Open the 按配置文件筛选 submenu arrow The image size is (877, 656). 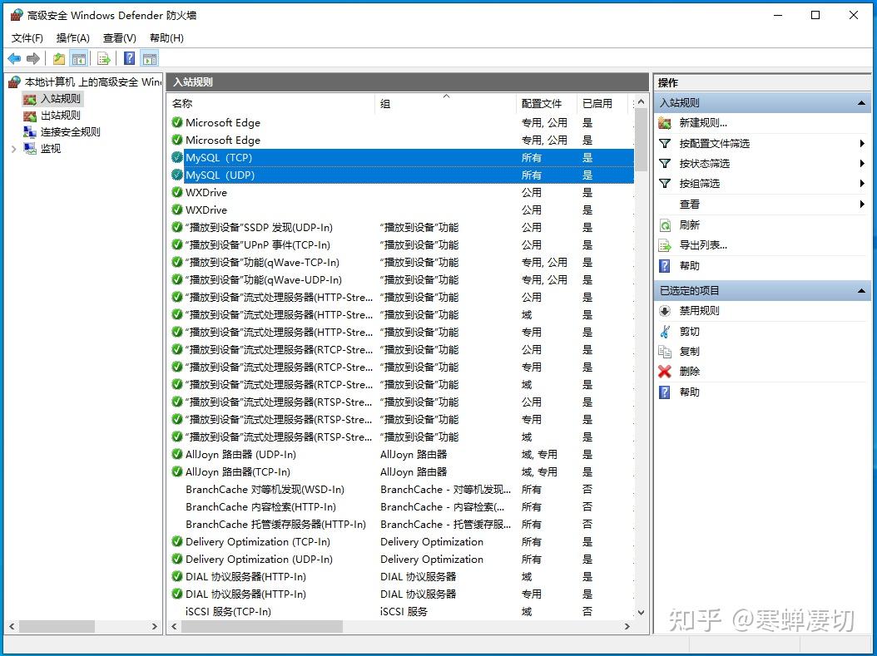click(x=862, y=142)
